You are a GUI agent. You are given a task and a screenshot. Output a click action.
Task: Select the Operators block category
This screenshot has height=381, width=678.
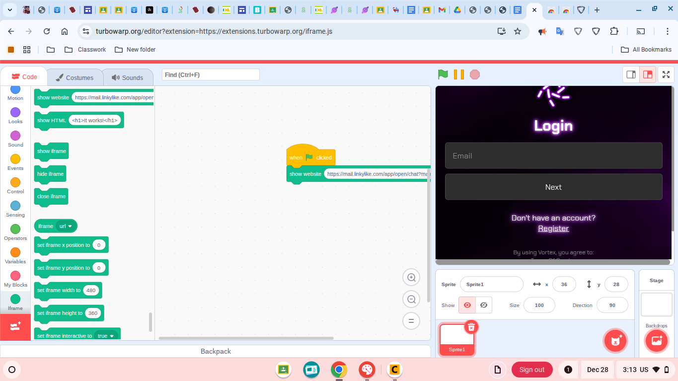click(x=15, y=232)
